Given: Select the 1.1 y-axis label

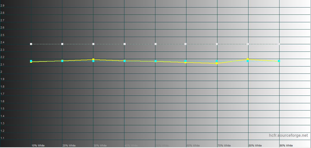Looking at the screenshot, I should pyautogui.click(x=3, y=138).
